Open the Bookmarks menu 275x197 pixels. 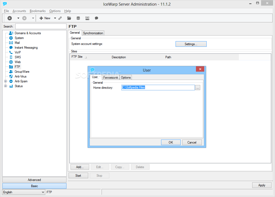pos(38,11)
